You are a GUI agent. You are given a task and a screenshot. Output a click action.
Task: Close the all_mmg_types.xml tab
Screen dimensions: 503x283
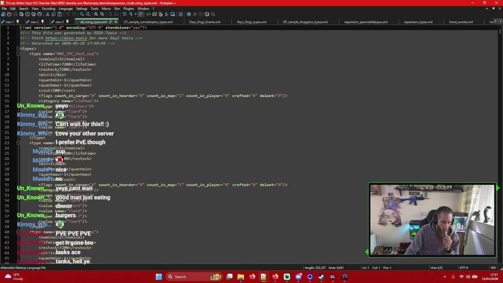point(116,22)
